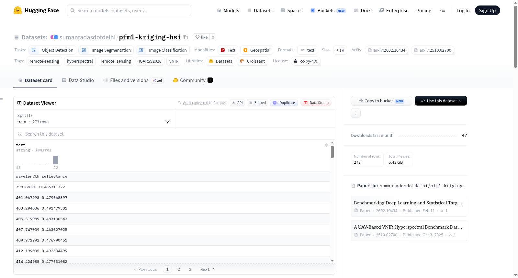Image resolution: width=518 pixels, height=278 pixels.
Task: Go to page 3 of viewer
Action: (x=190, y=269)
